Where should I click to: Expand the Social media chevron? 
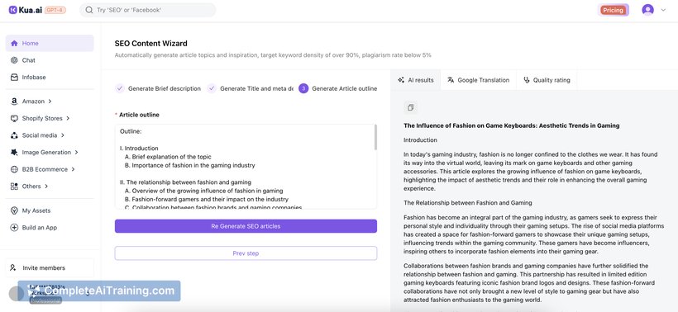(63, 135)
